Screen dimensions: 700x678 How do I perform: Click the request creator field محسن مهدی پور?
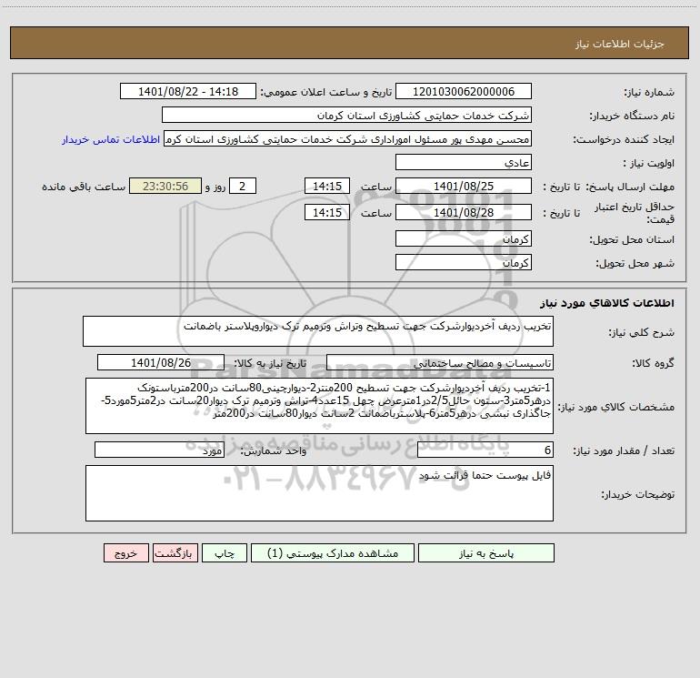click(x=348, y=138)
